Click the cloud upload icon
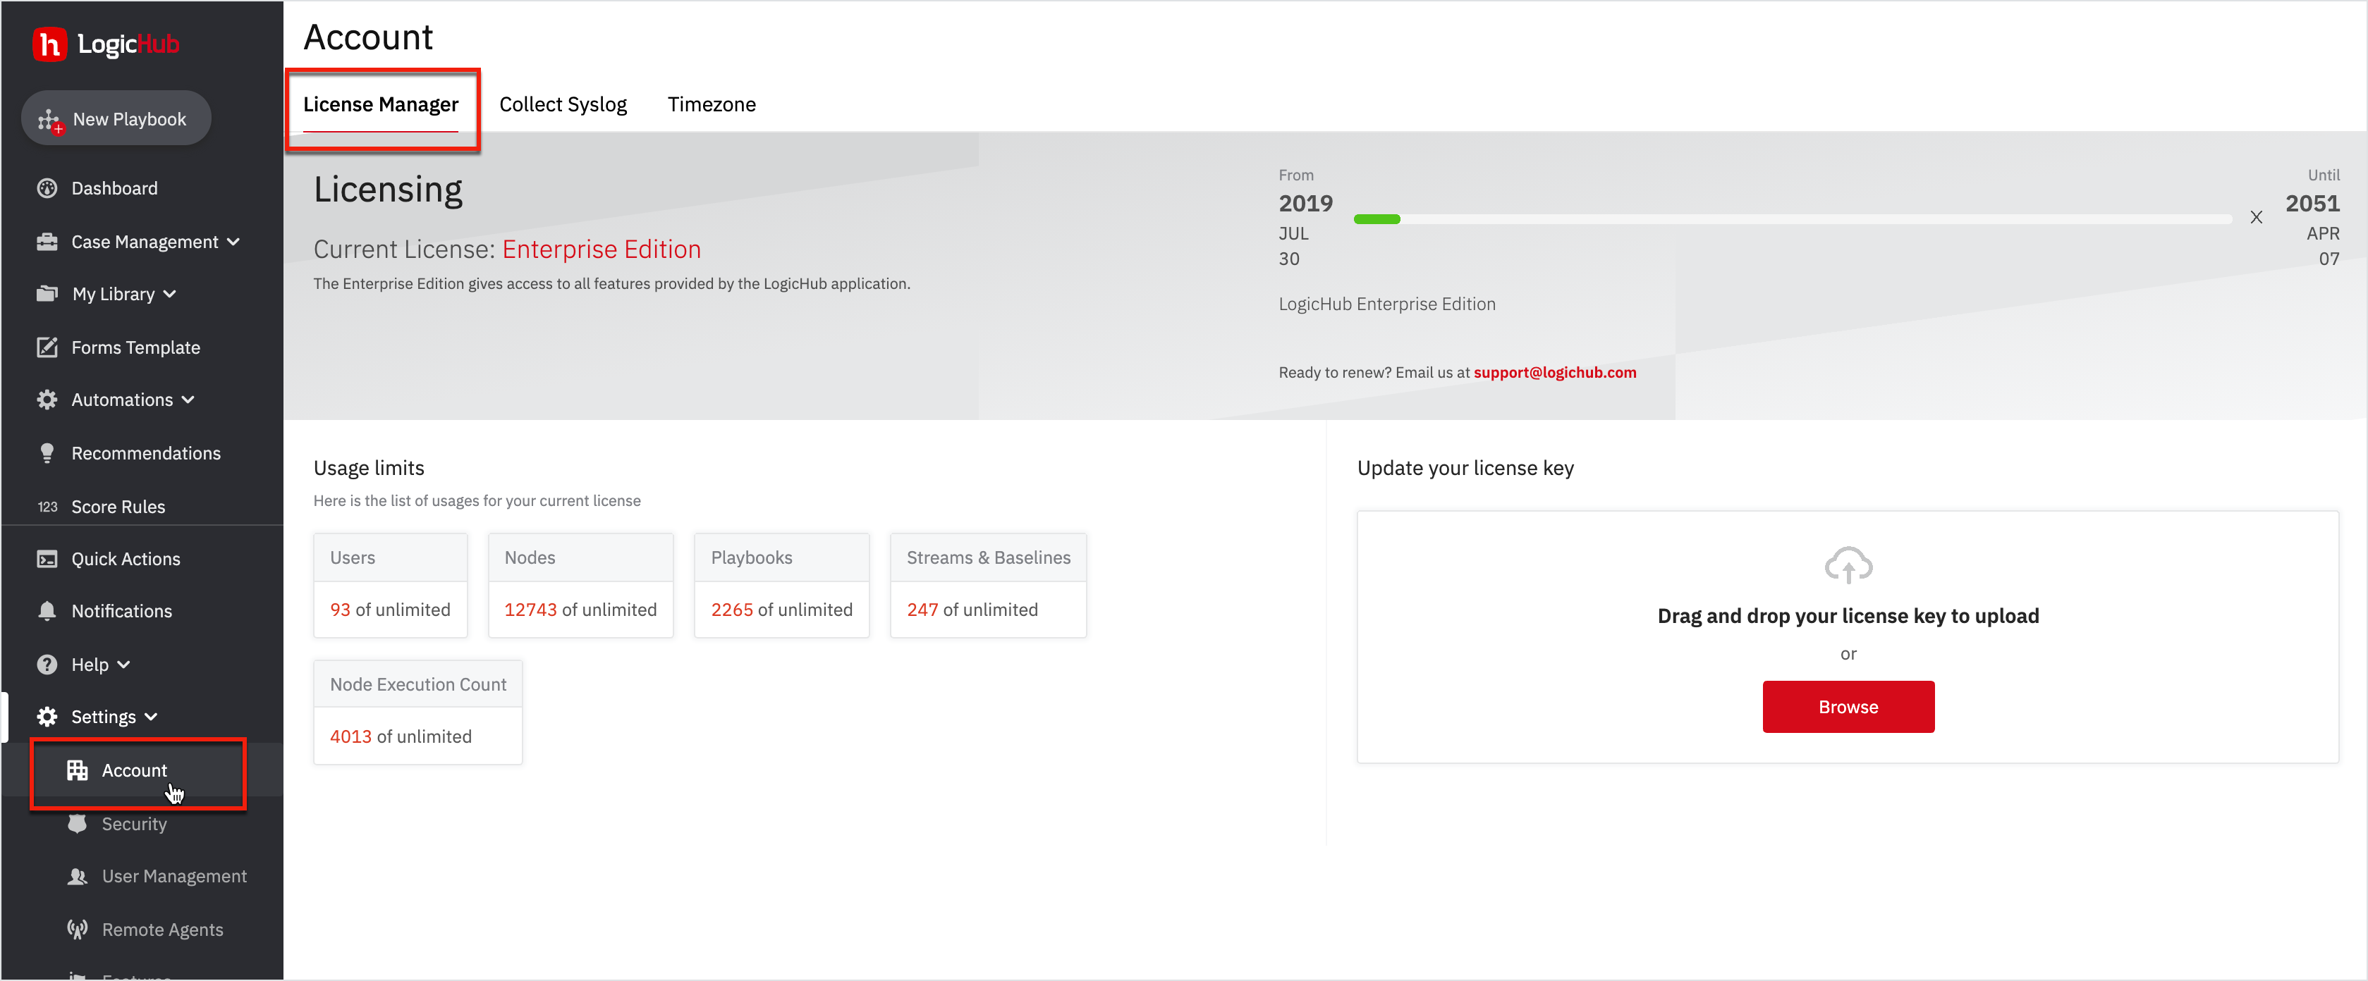2368x981 pixels. pos(1848,565)
